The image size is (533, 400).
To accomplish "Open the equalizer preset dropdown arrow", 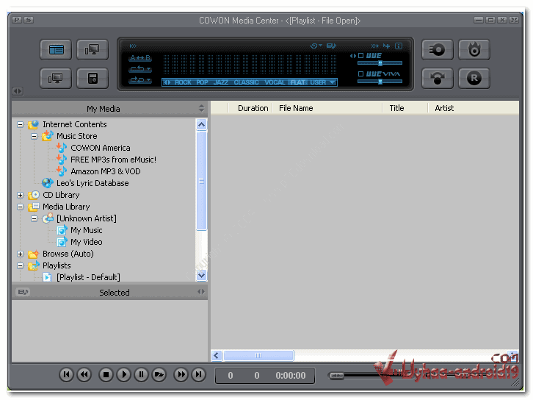I will click(332, 82).
